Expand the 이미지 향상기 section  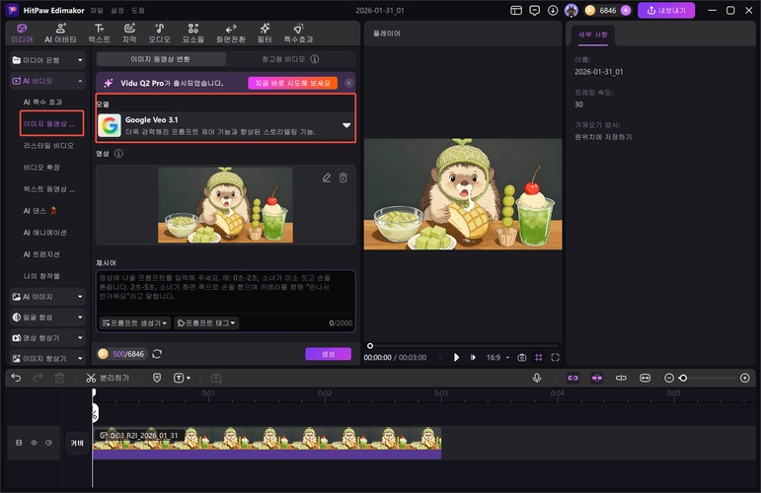pyautogui.click(x=47, y=358)
